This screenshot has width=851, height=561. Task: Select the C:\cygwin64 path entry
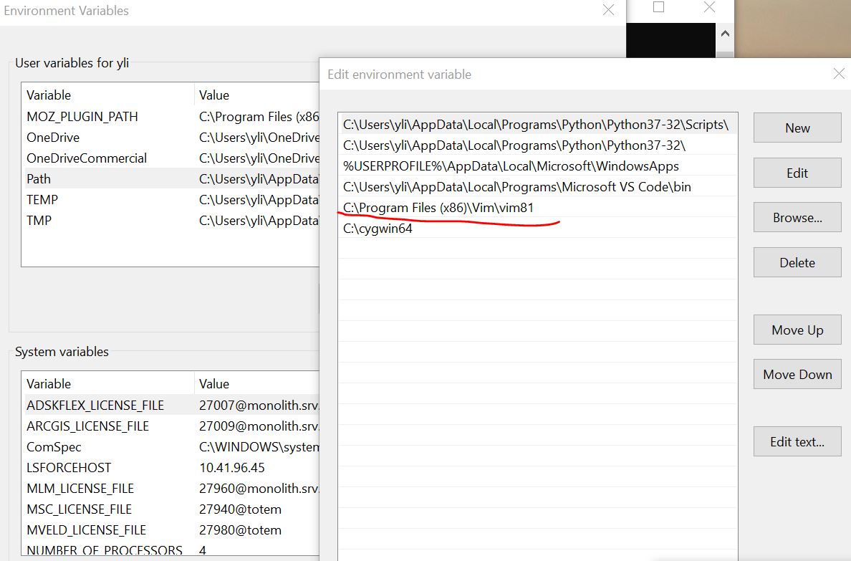click(378, 229)
